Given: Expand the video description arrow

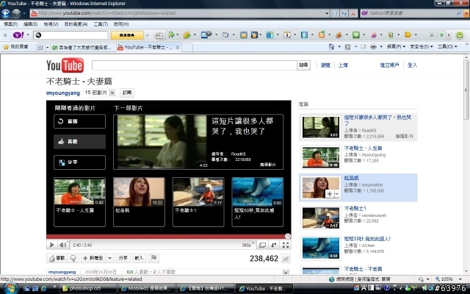Looking at the screenshot, I should 286,272.
